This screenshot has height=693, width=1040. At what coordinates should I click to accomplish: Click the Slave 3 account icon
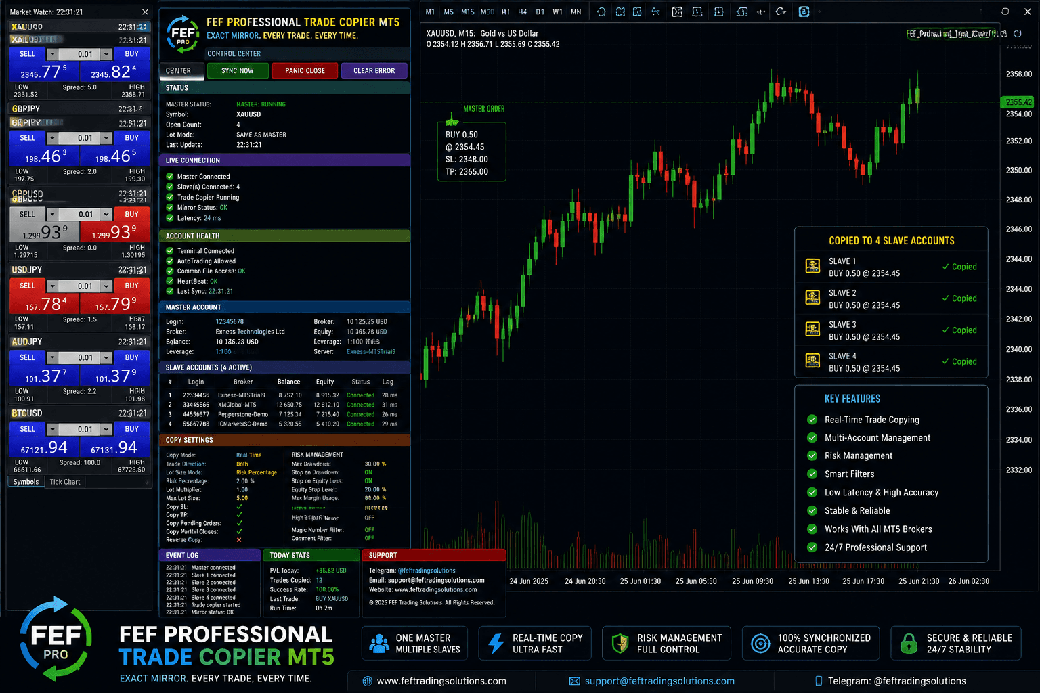pyautogui.click(x=812, y=329)
